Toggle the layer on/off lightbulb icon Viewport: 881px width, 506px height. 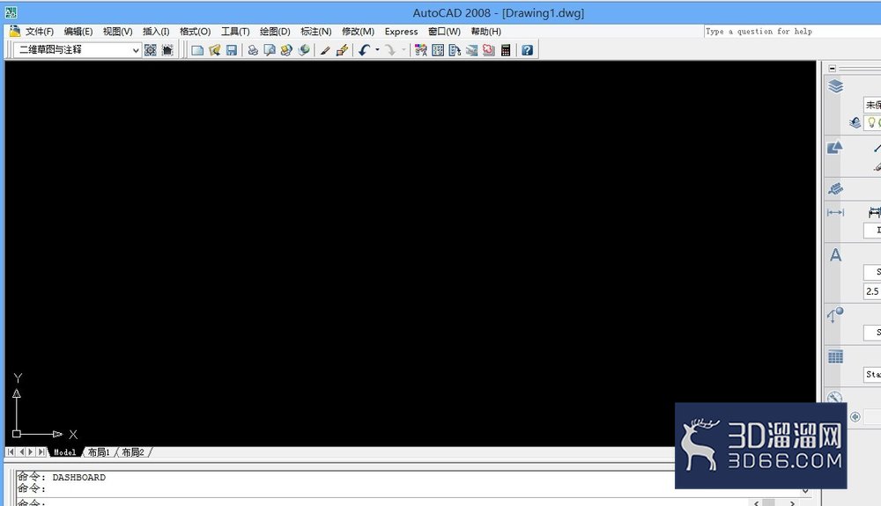tap(871, 122)
